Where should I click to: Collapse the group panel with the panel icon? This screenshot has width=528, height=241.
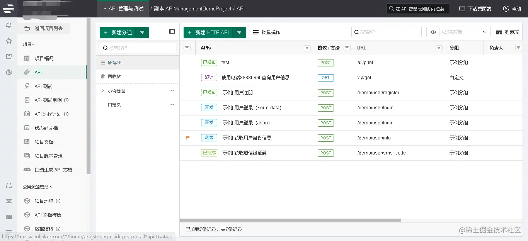click(x=172, y=32)
